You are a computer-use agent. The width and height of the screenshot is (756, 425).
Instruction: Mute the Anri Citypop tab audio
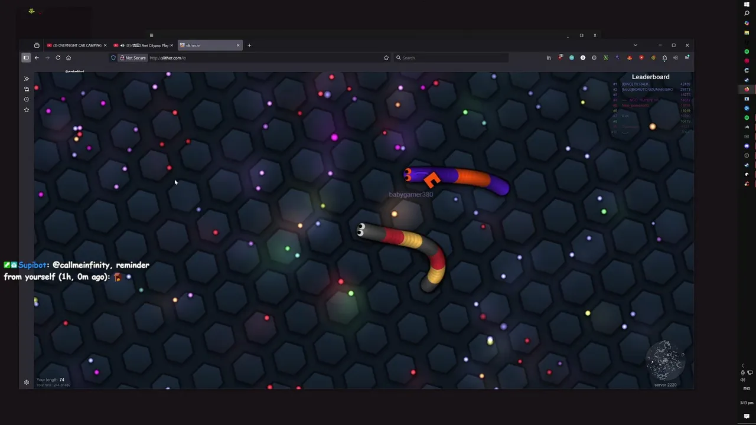tap(122, 45)
